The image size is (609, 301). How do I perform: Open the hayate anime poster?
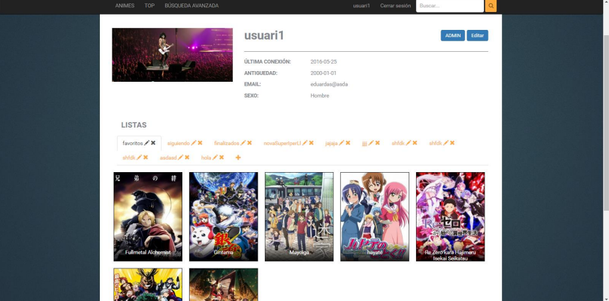click(375, 217)
